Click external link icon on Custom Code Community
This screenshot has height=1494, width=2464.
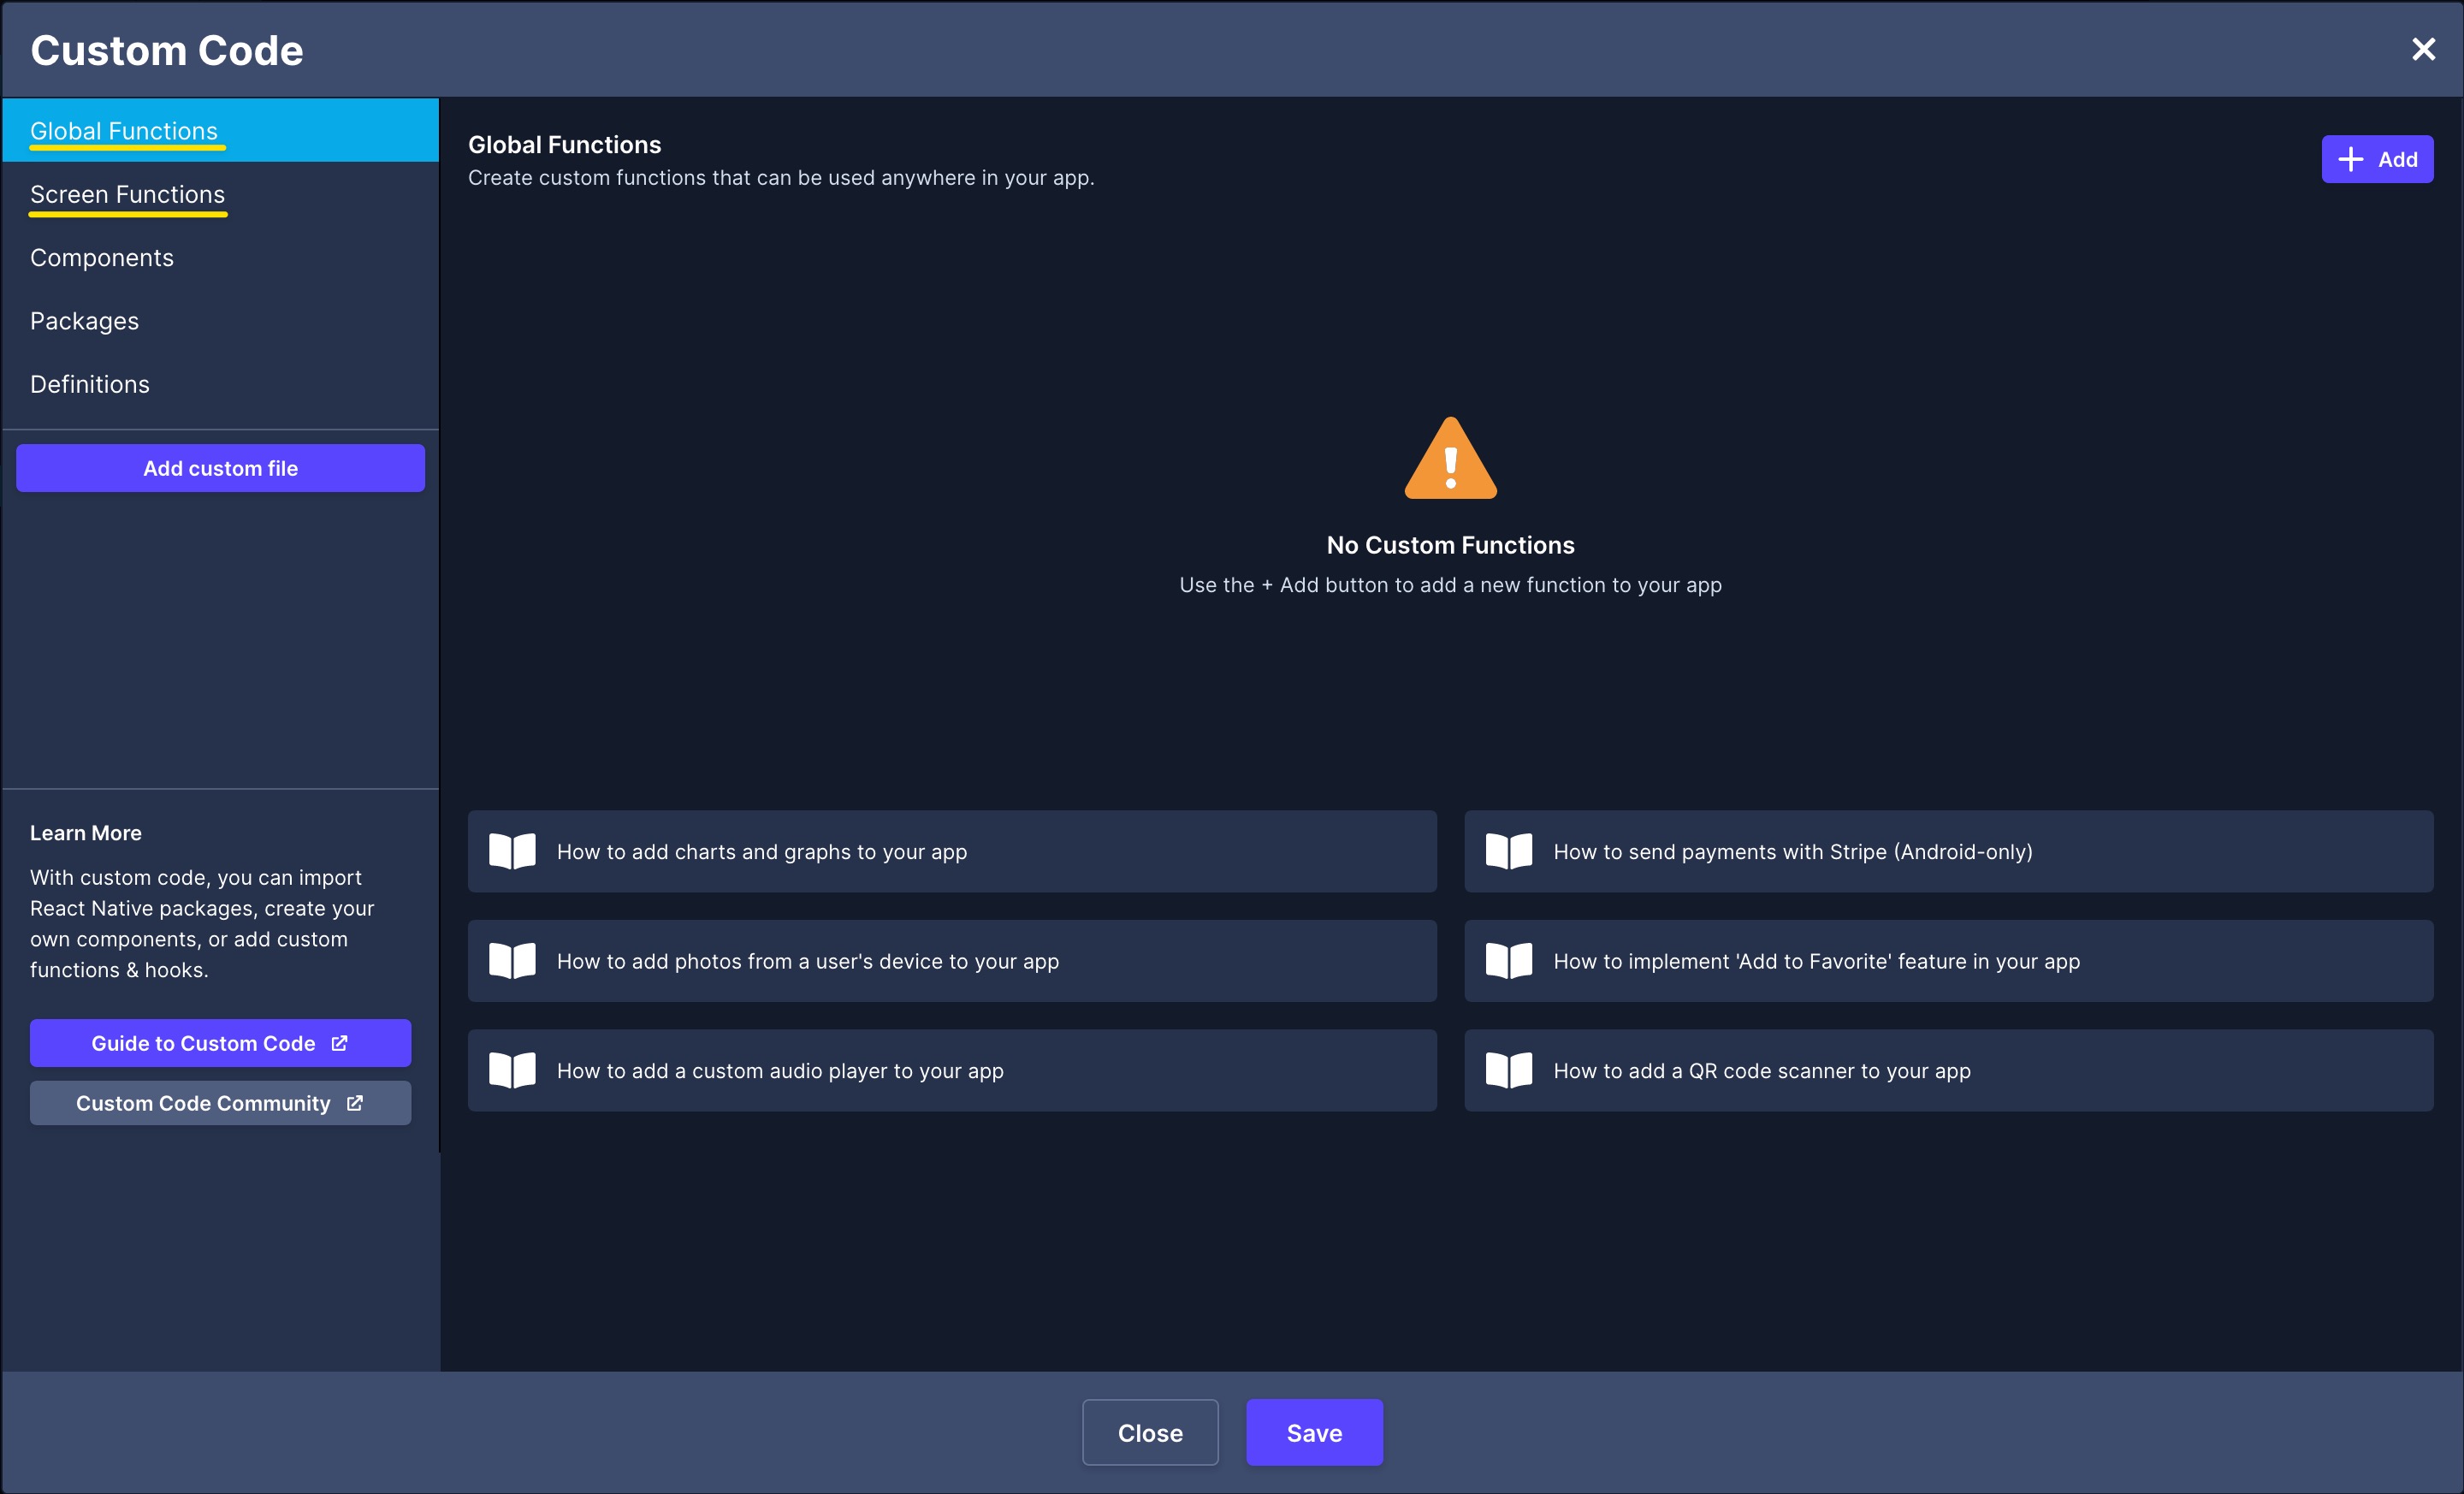tap(355, 1103)
